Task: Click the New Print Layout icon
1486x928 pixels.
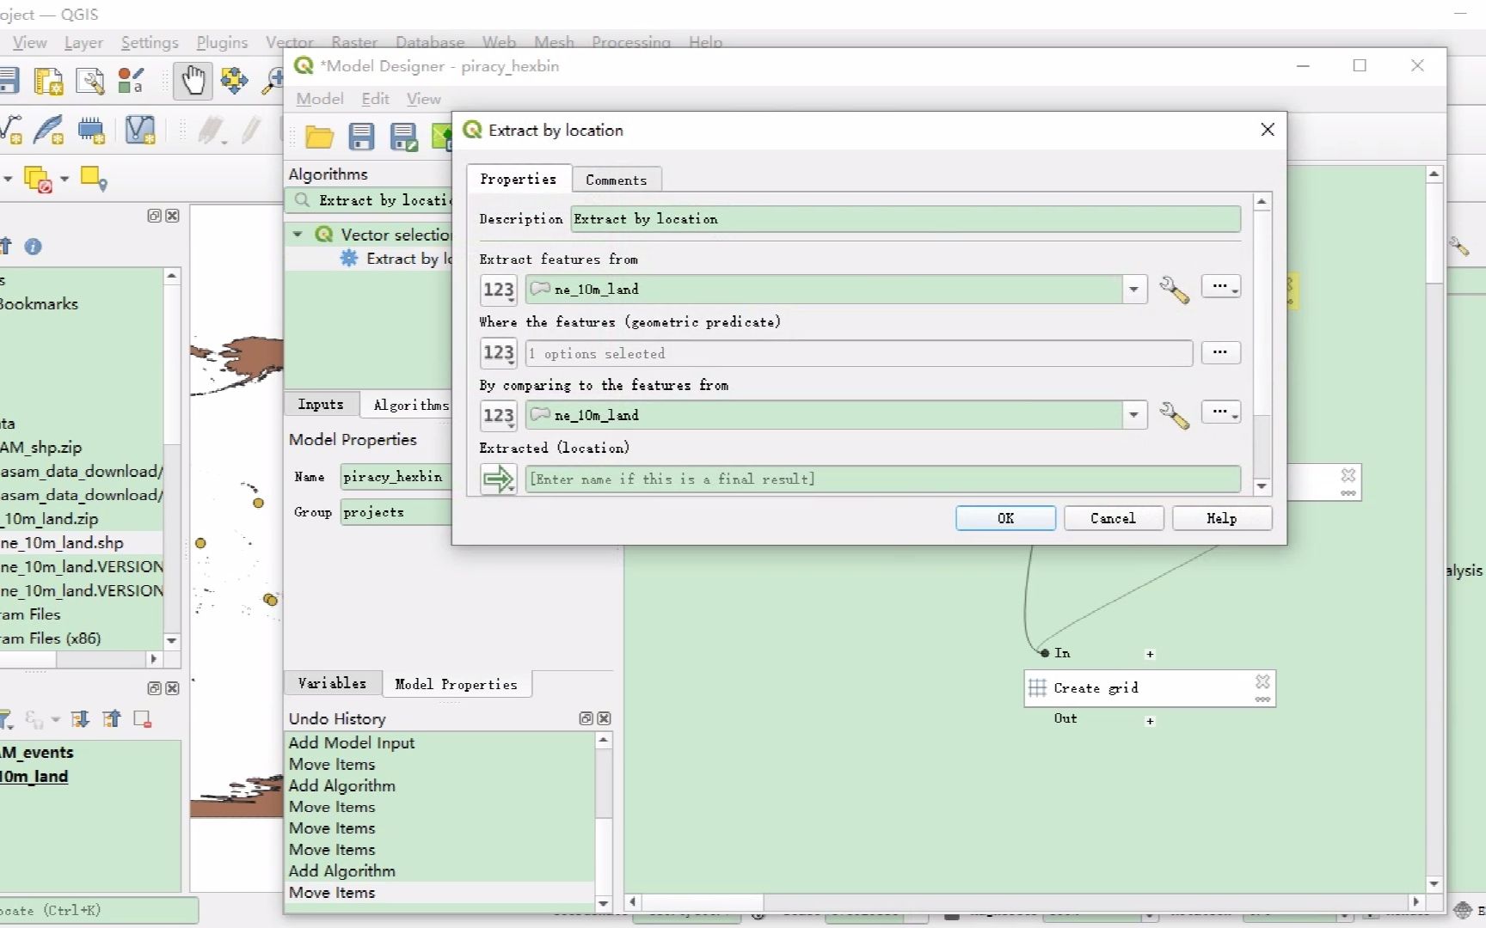Action: pyautogui.click(x=48, y=82)
